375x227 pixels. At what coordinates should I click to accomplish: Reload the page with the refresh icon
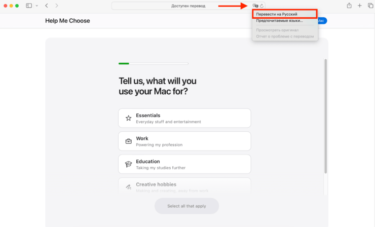tap(262, 6)
